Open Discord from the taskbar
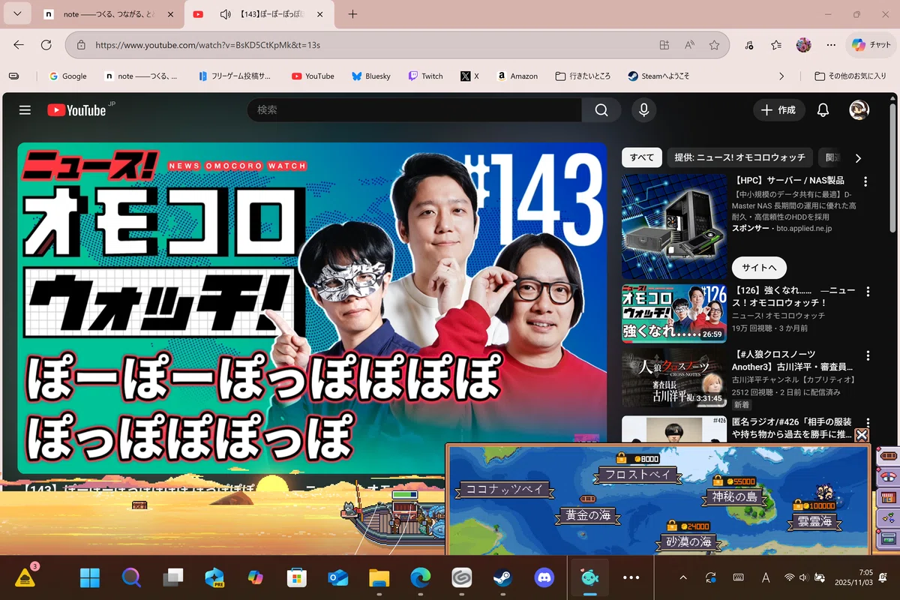 pos(544,577)
